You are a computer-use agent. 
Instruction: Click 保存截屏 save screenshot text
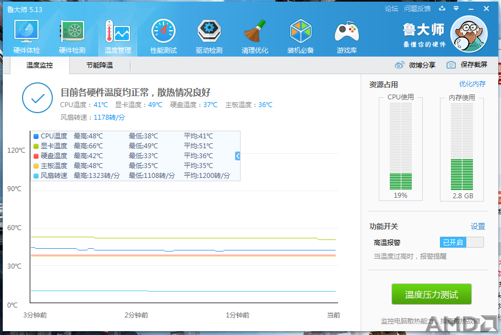click(x=474, y=65)
